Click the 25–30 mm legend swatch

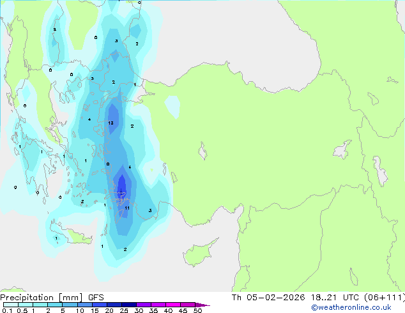(x=128, y=305)
